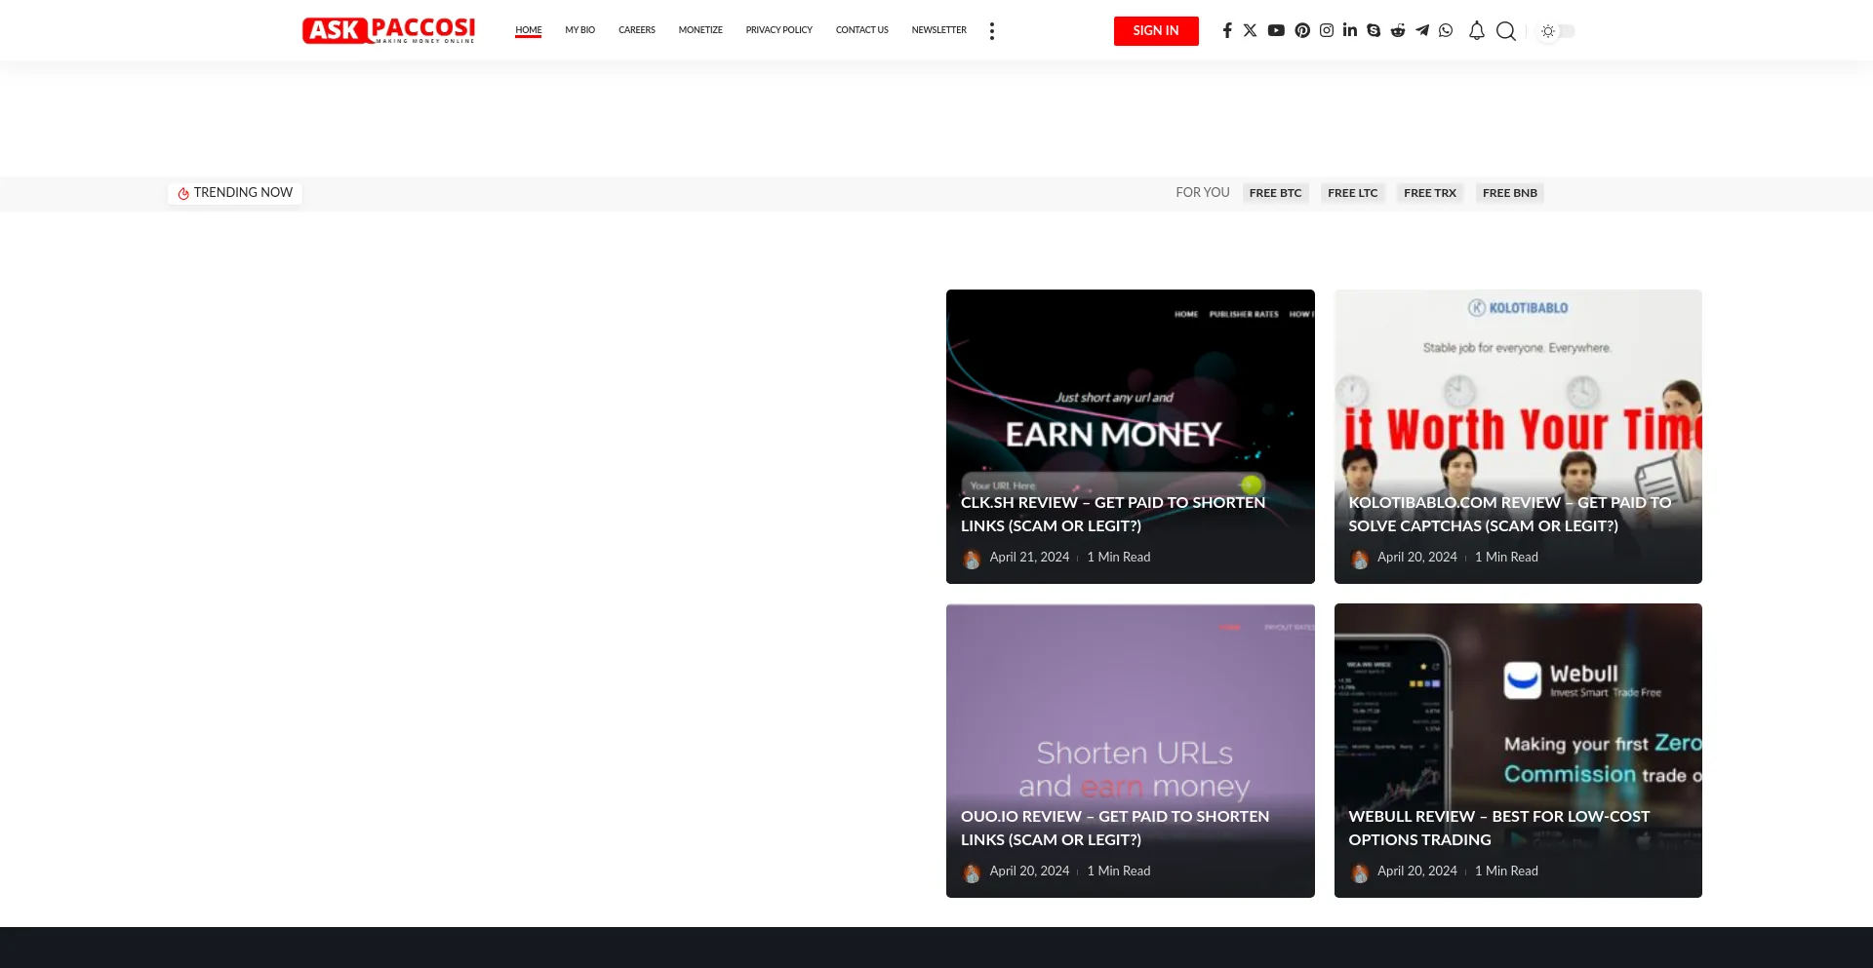
Task: Go to the Home menu item
Action: point(529,30)
